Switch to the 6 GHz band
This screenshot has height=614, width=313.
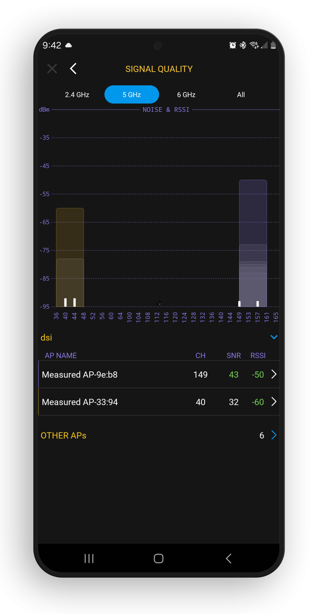coord(186,95)
